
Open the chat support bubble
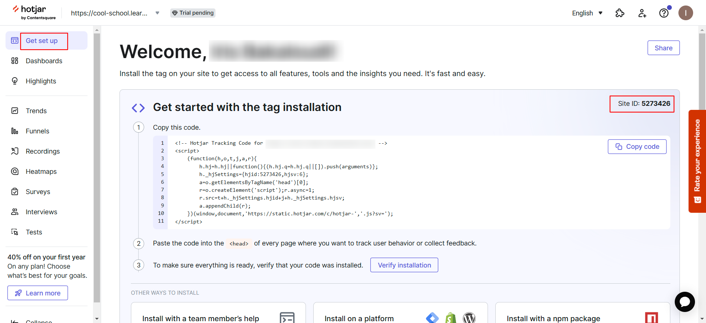pos(685,302)
